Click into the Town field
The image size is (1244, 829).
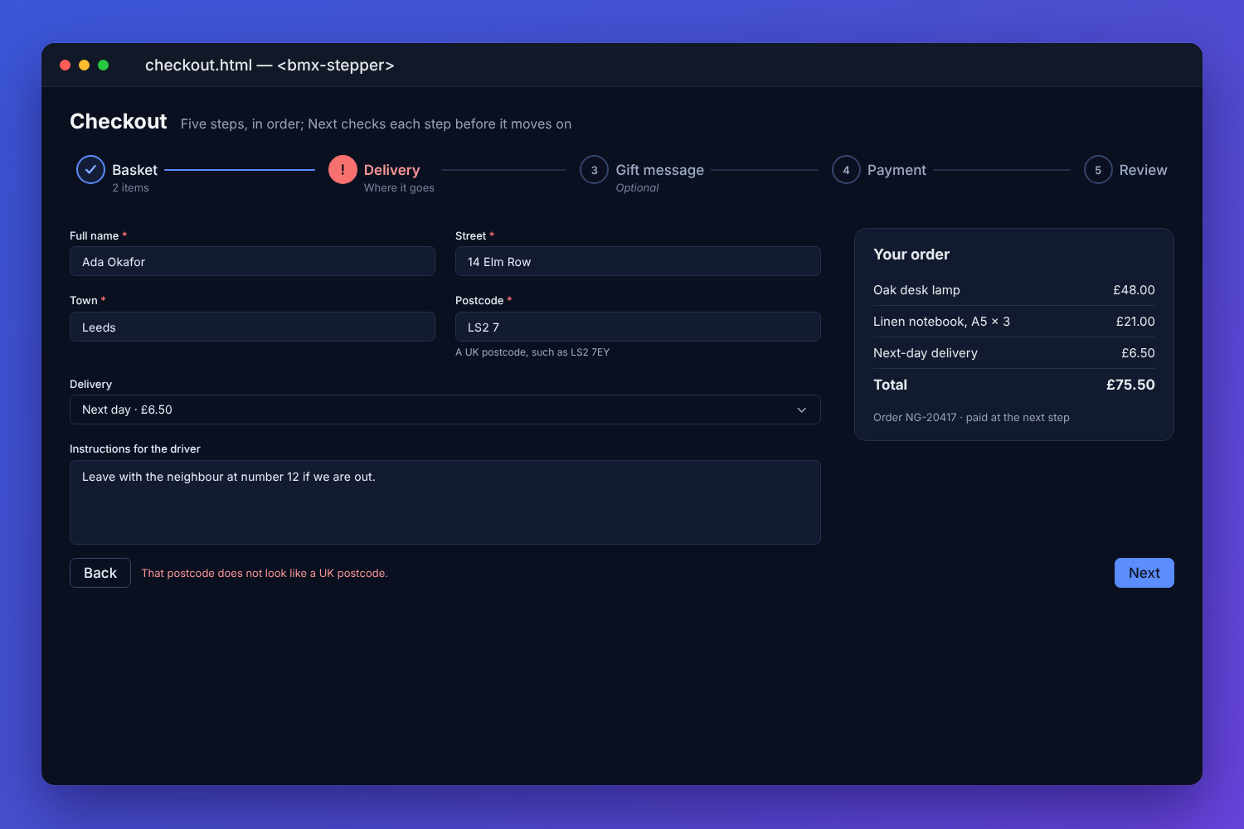252,327
